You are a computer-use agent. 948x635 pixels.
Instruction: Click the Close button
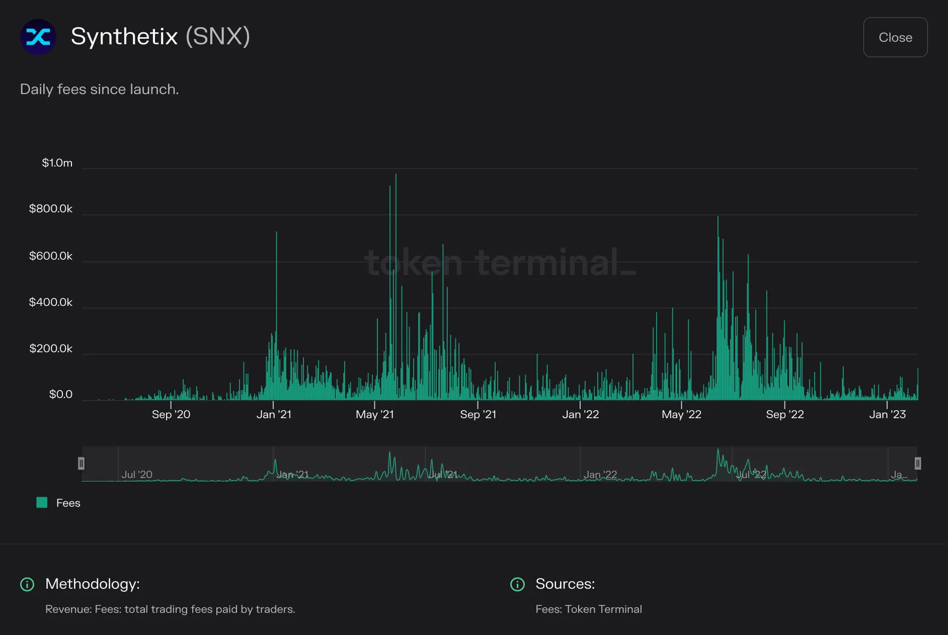(x=895, y=37)
